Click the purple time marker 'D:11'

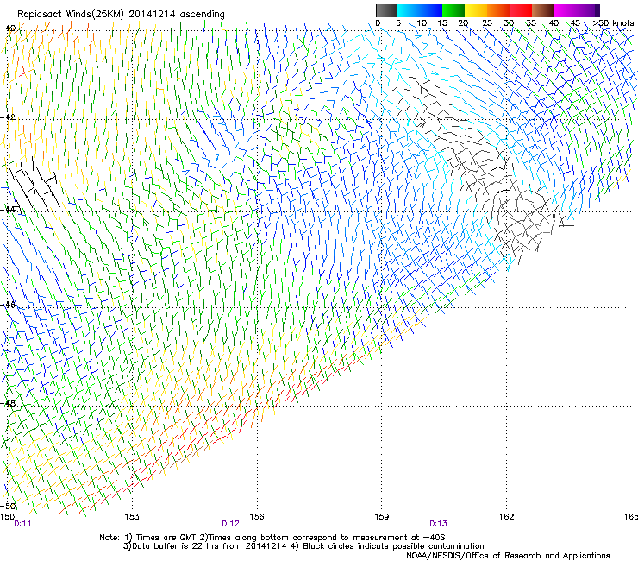tap(22, 524)
